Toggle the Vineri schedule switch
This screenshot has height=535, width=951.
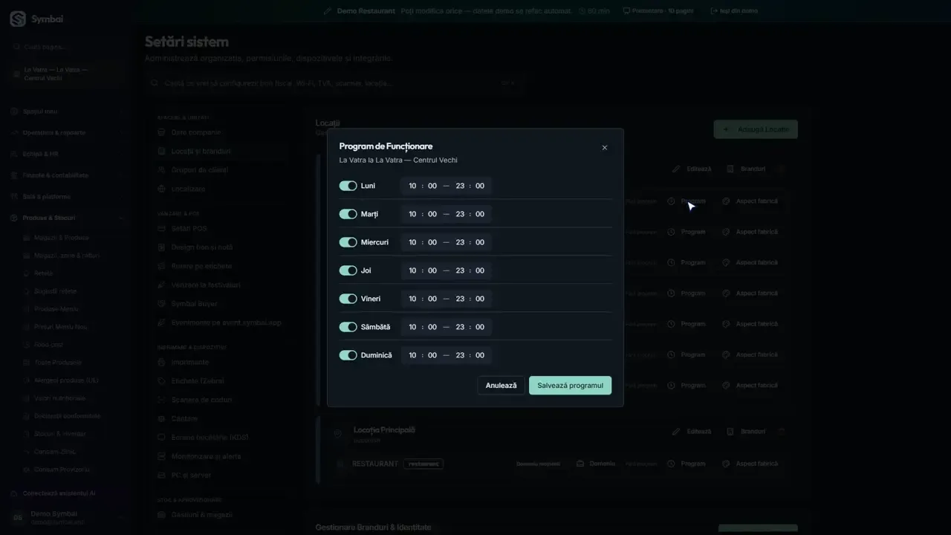coord(348,299)
